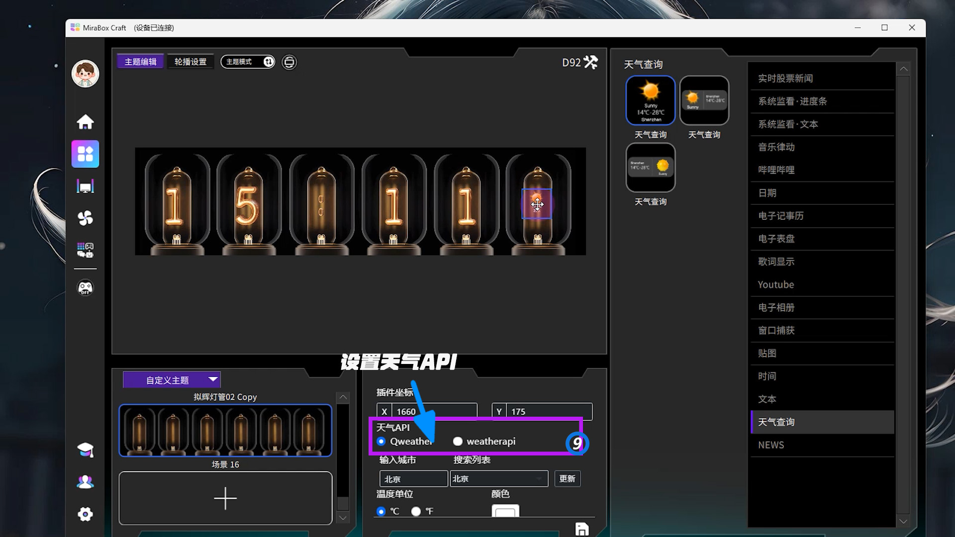Click the plus button to add a scene
Image resolution: width=955 pixels, height=537 pixels.
225,498
